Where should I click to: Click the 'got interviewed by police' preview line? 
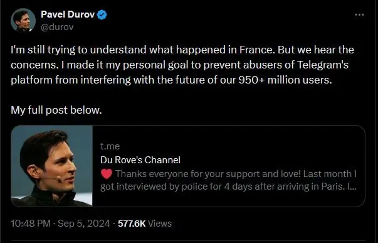click(x=228, y=186)
